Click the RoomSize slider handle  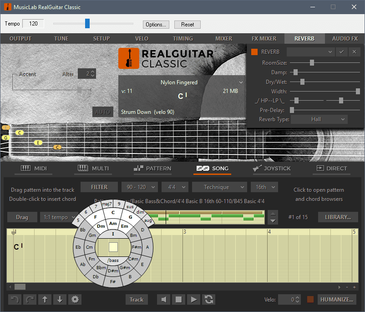[x=312, y=62]
